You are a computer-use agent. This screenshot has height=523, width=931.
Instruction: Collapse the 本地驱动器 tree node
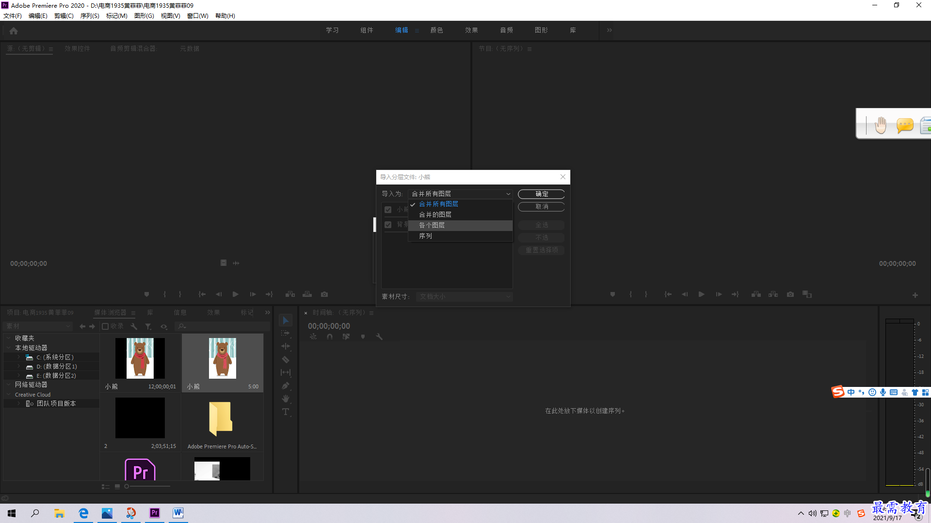click(8, 348)
